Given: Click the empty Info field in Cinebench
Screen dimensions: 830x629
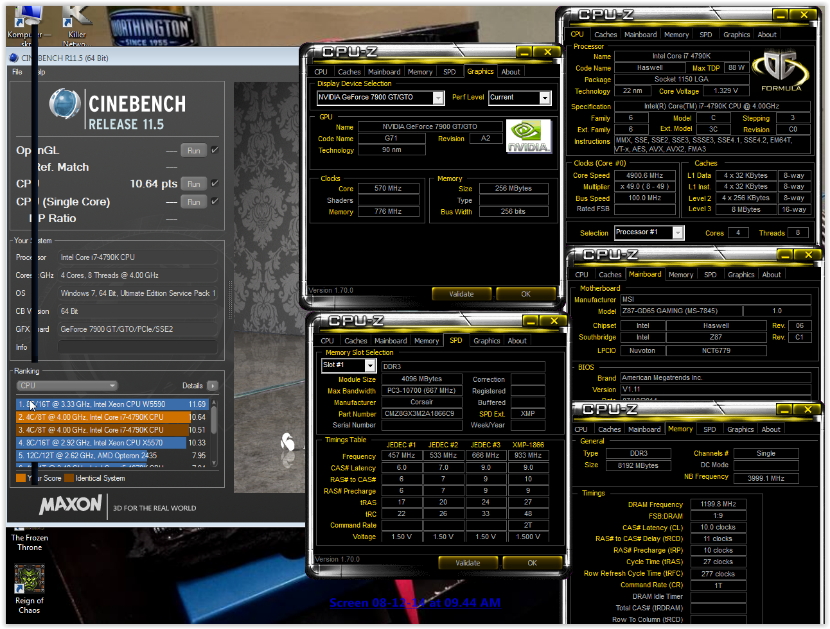Looking at the screenshot, I should coord(137,347).
